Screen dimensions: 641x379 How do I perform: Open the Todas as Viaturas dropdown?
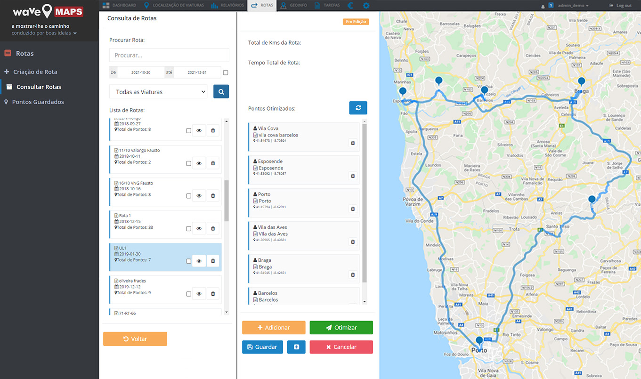tap(158, 92)
